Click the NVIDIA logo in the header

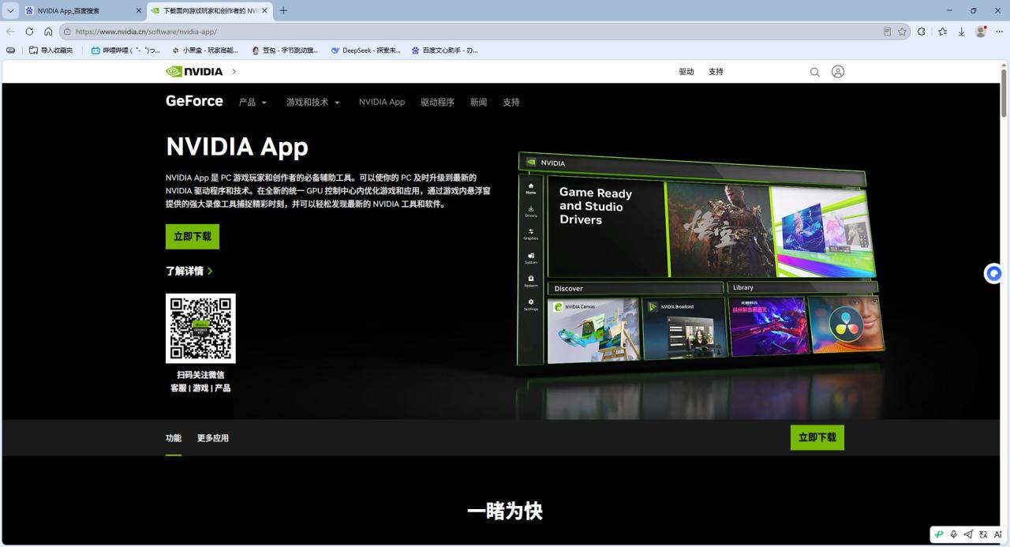tap(194, 72)
